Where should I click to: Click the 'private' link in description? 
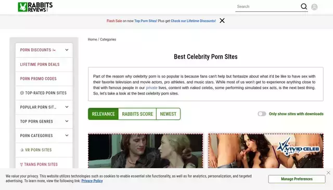click(151, 88)
